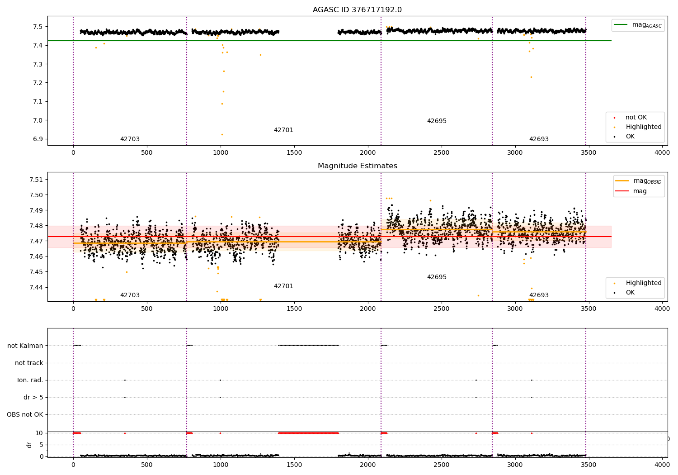Click the 'AGASC ID 376717192.0' plot title
Screen dimensions: 678x475
click(x=357, y=10)
